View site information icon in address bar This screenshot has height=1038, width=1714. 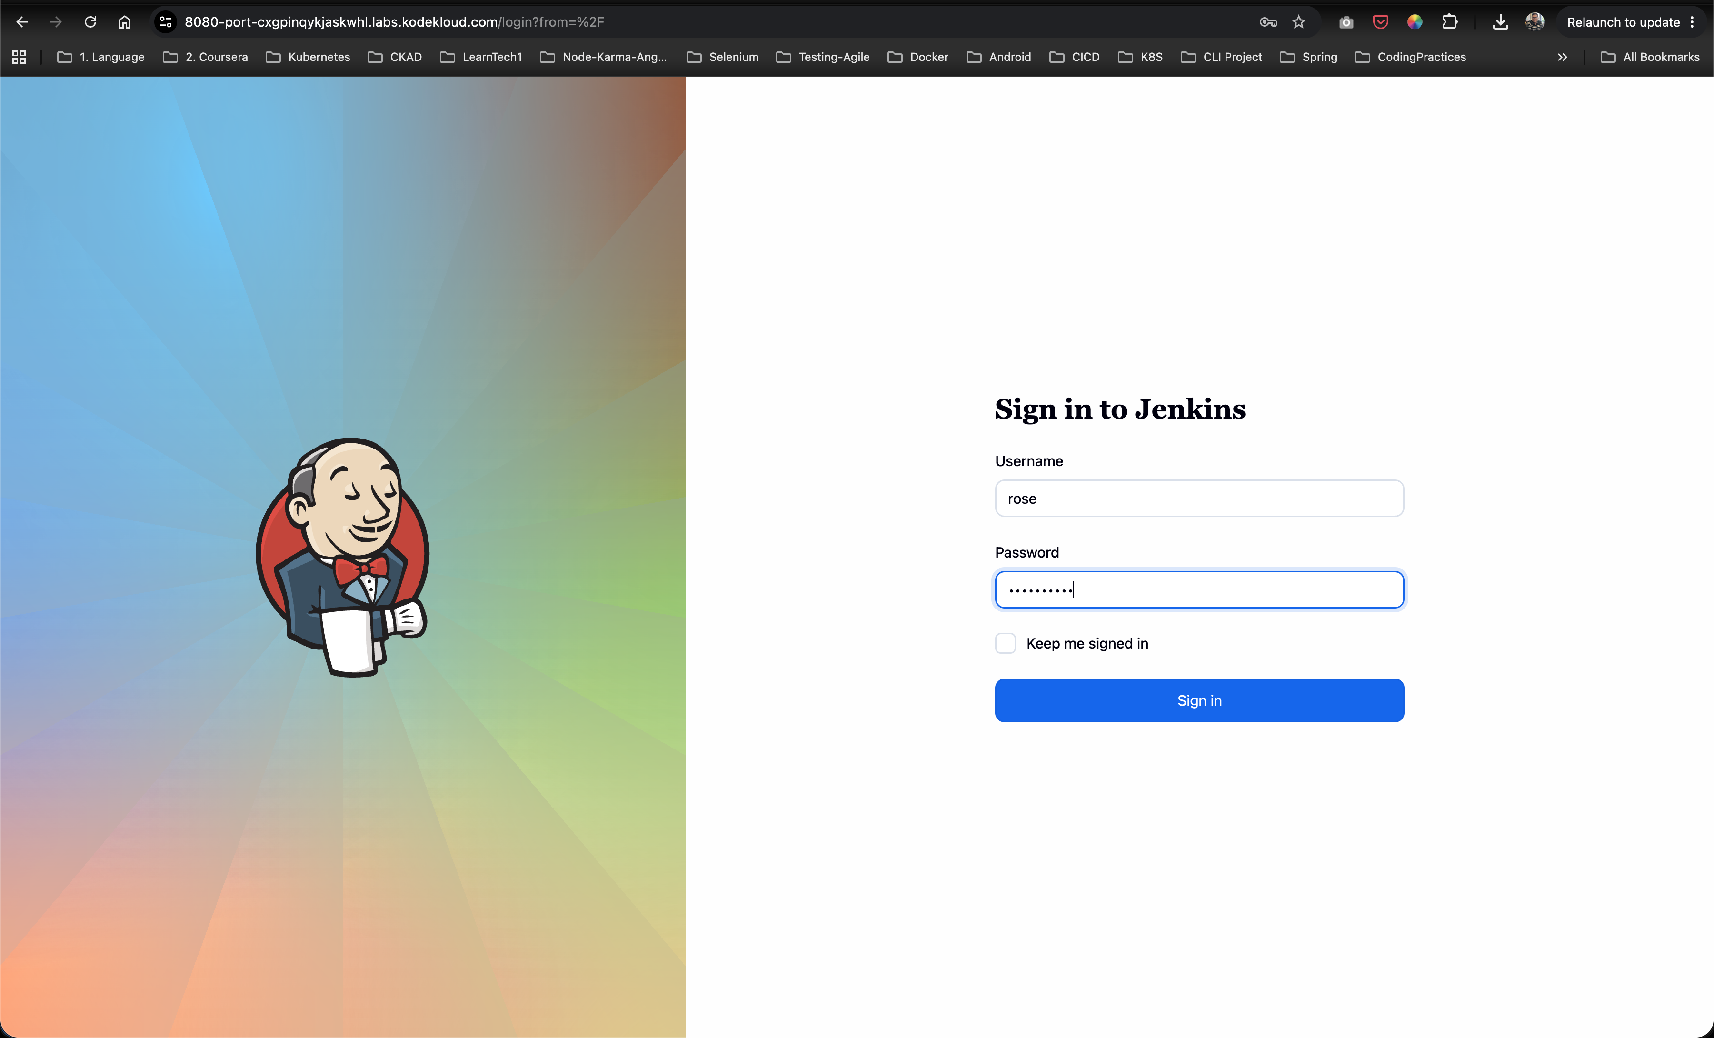166,22
